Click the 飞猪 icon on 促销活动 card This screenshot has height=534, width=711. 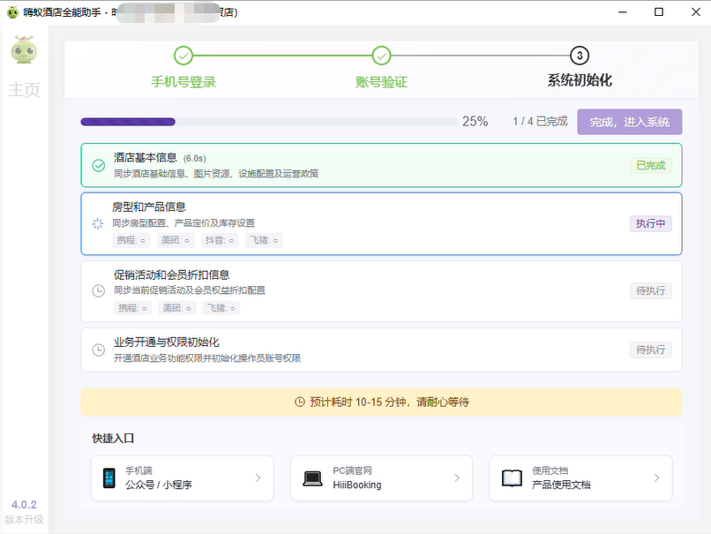point(221,308)
